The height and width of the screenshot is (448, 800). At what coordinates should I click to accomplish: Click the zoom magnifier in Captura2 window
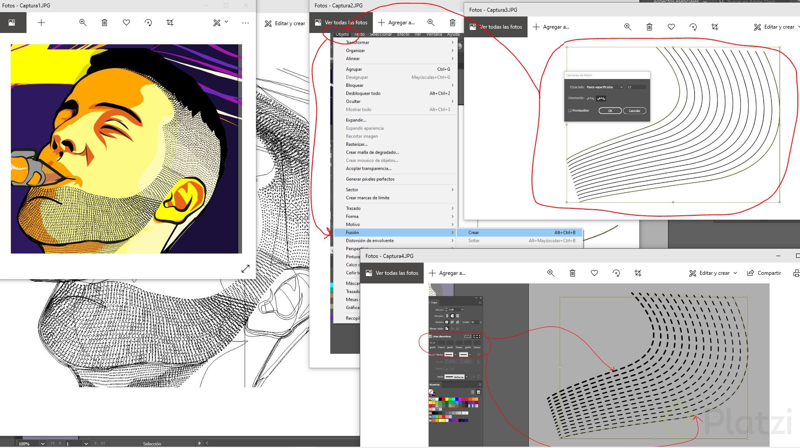pyautogui.click(x=431, y=23)
